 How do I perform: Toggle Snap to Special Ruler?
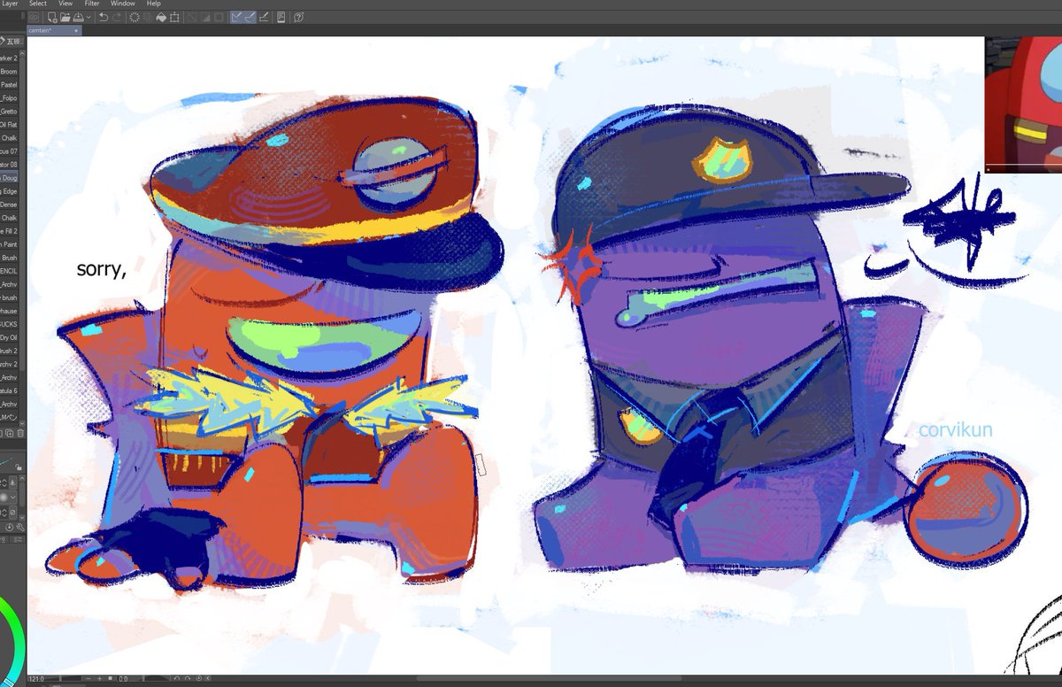250,17
